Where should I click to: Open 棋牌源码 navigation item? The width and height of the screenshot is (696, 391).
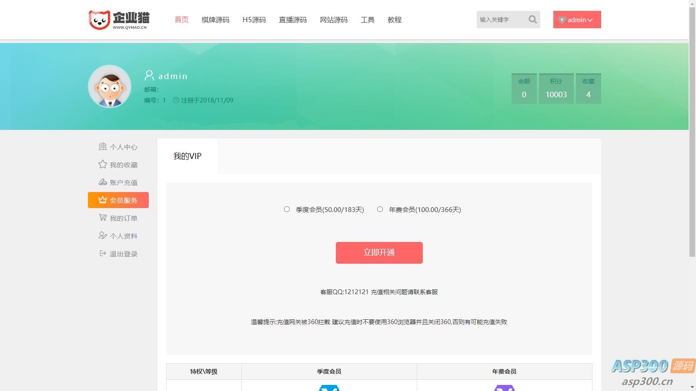(x=215, y=20)
